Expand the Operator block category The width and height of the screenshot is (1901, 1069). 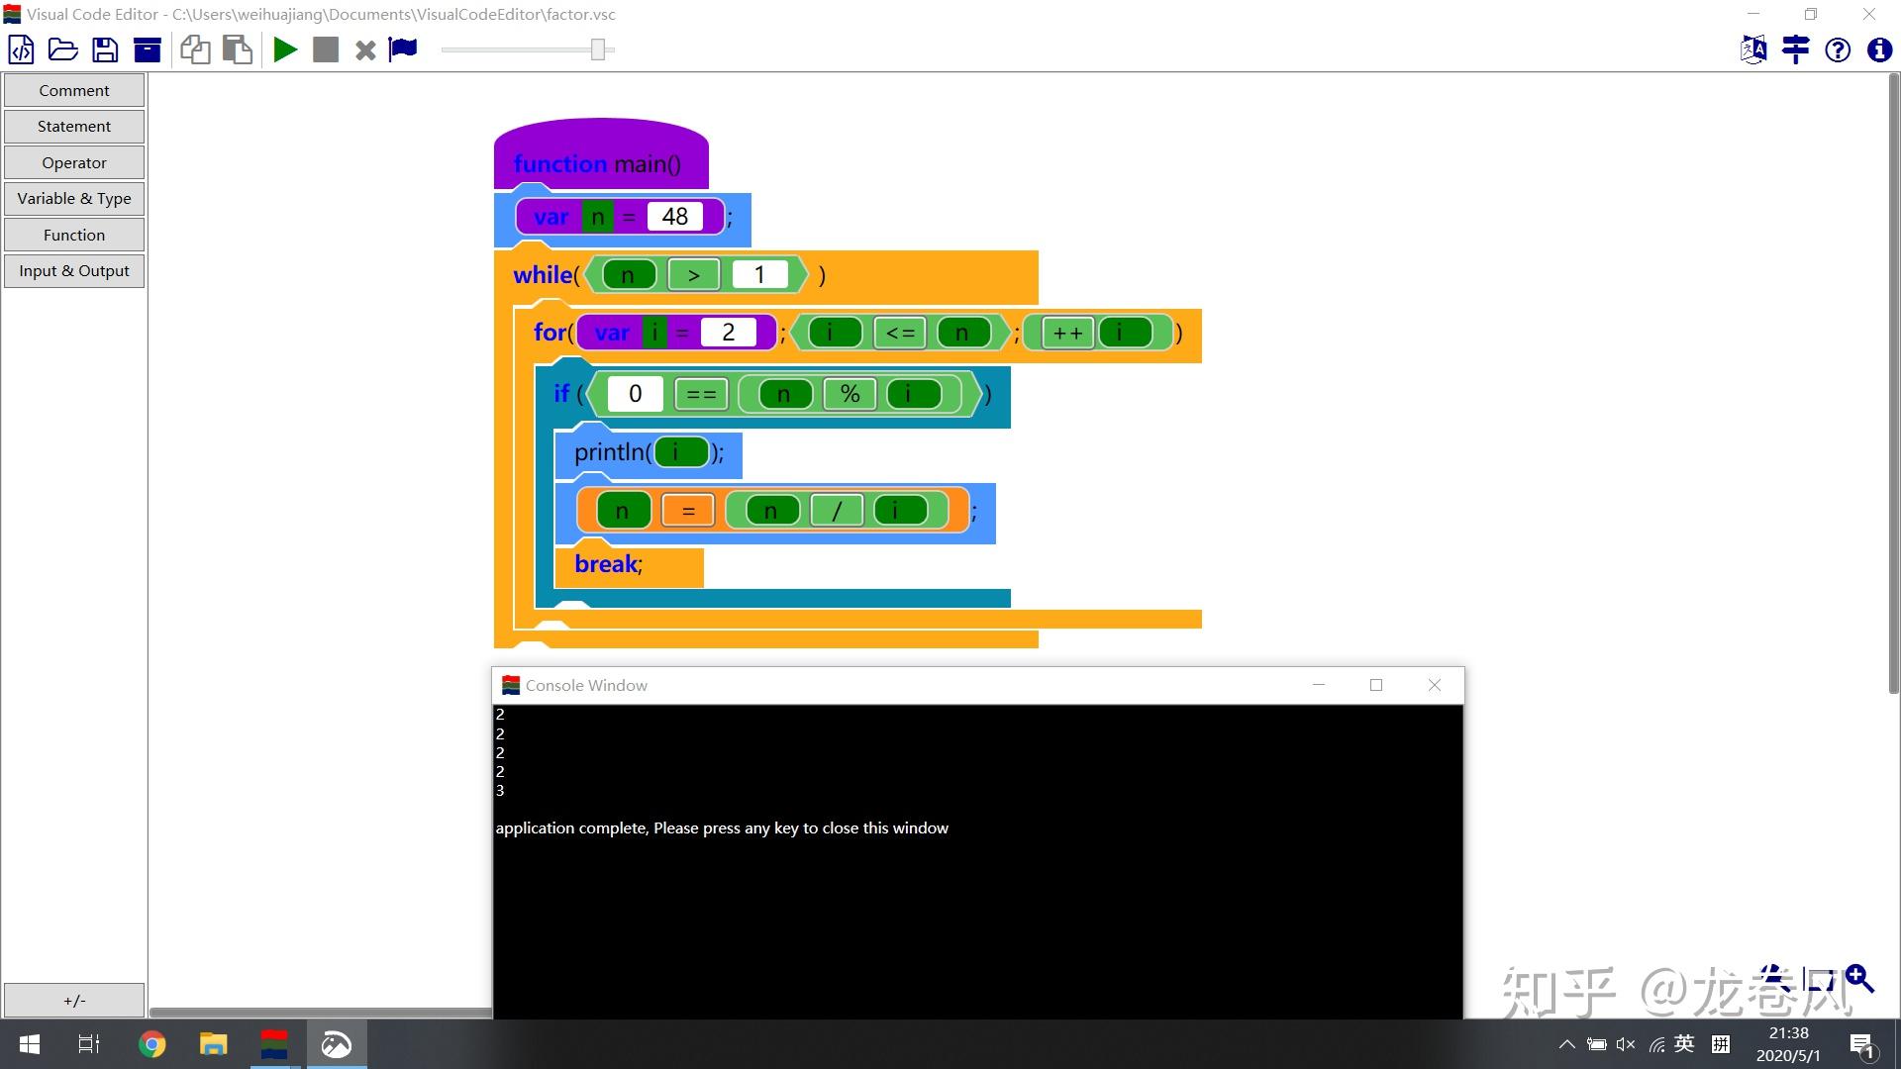pos(74,162)
